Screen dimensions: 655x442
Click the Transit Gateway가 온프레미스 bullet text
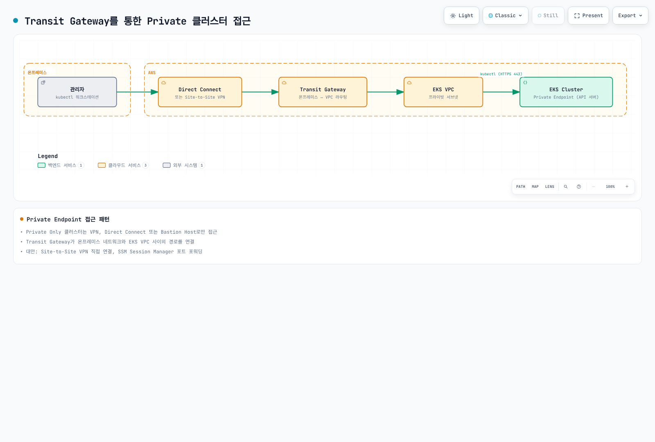tap(110, 242)
